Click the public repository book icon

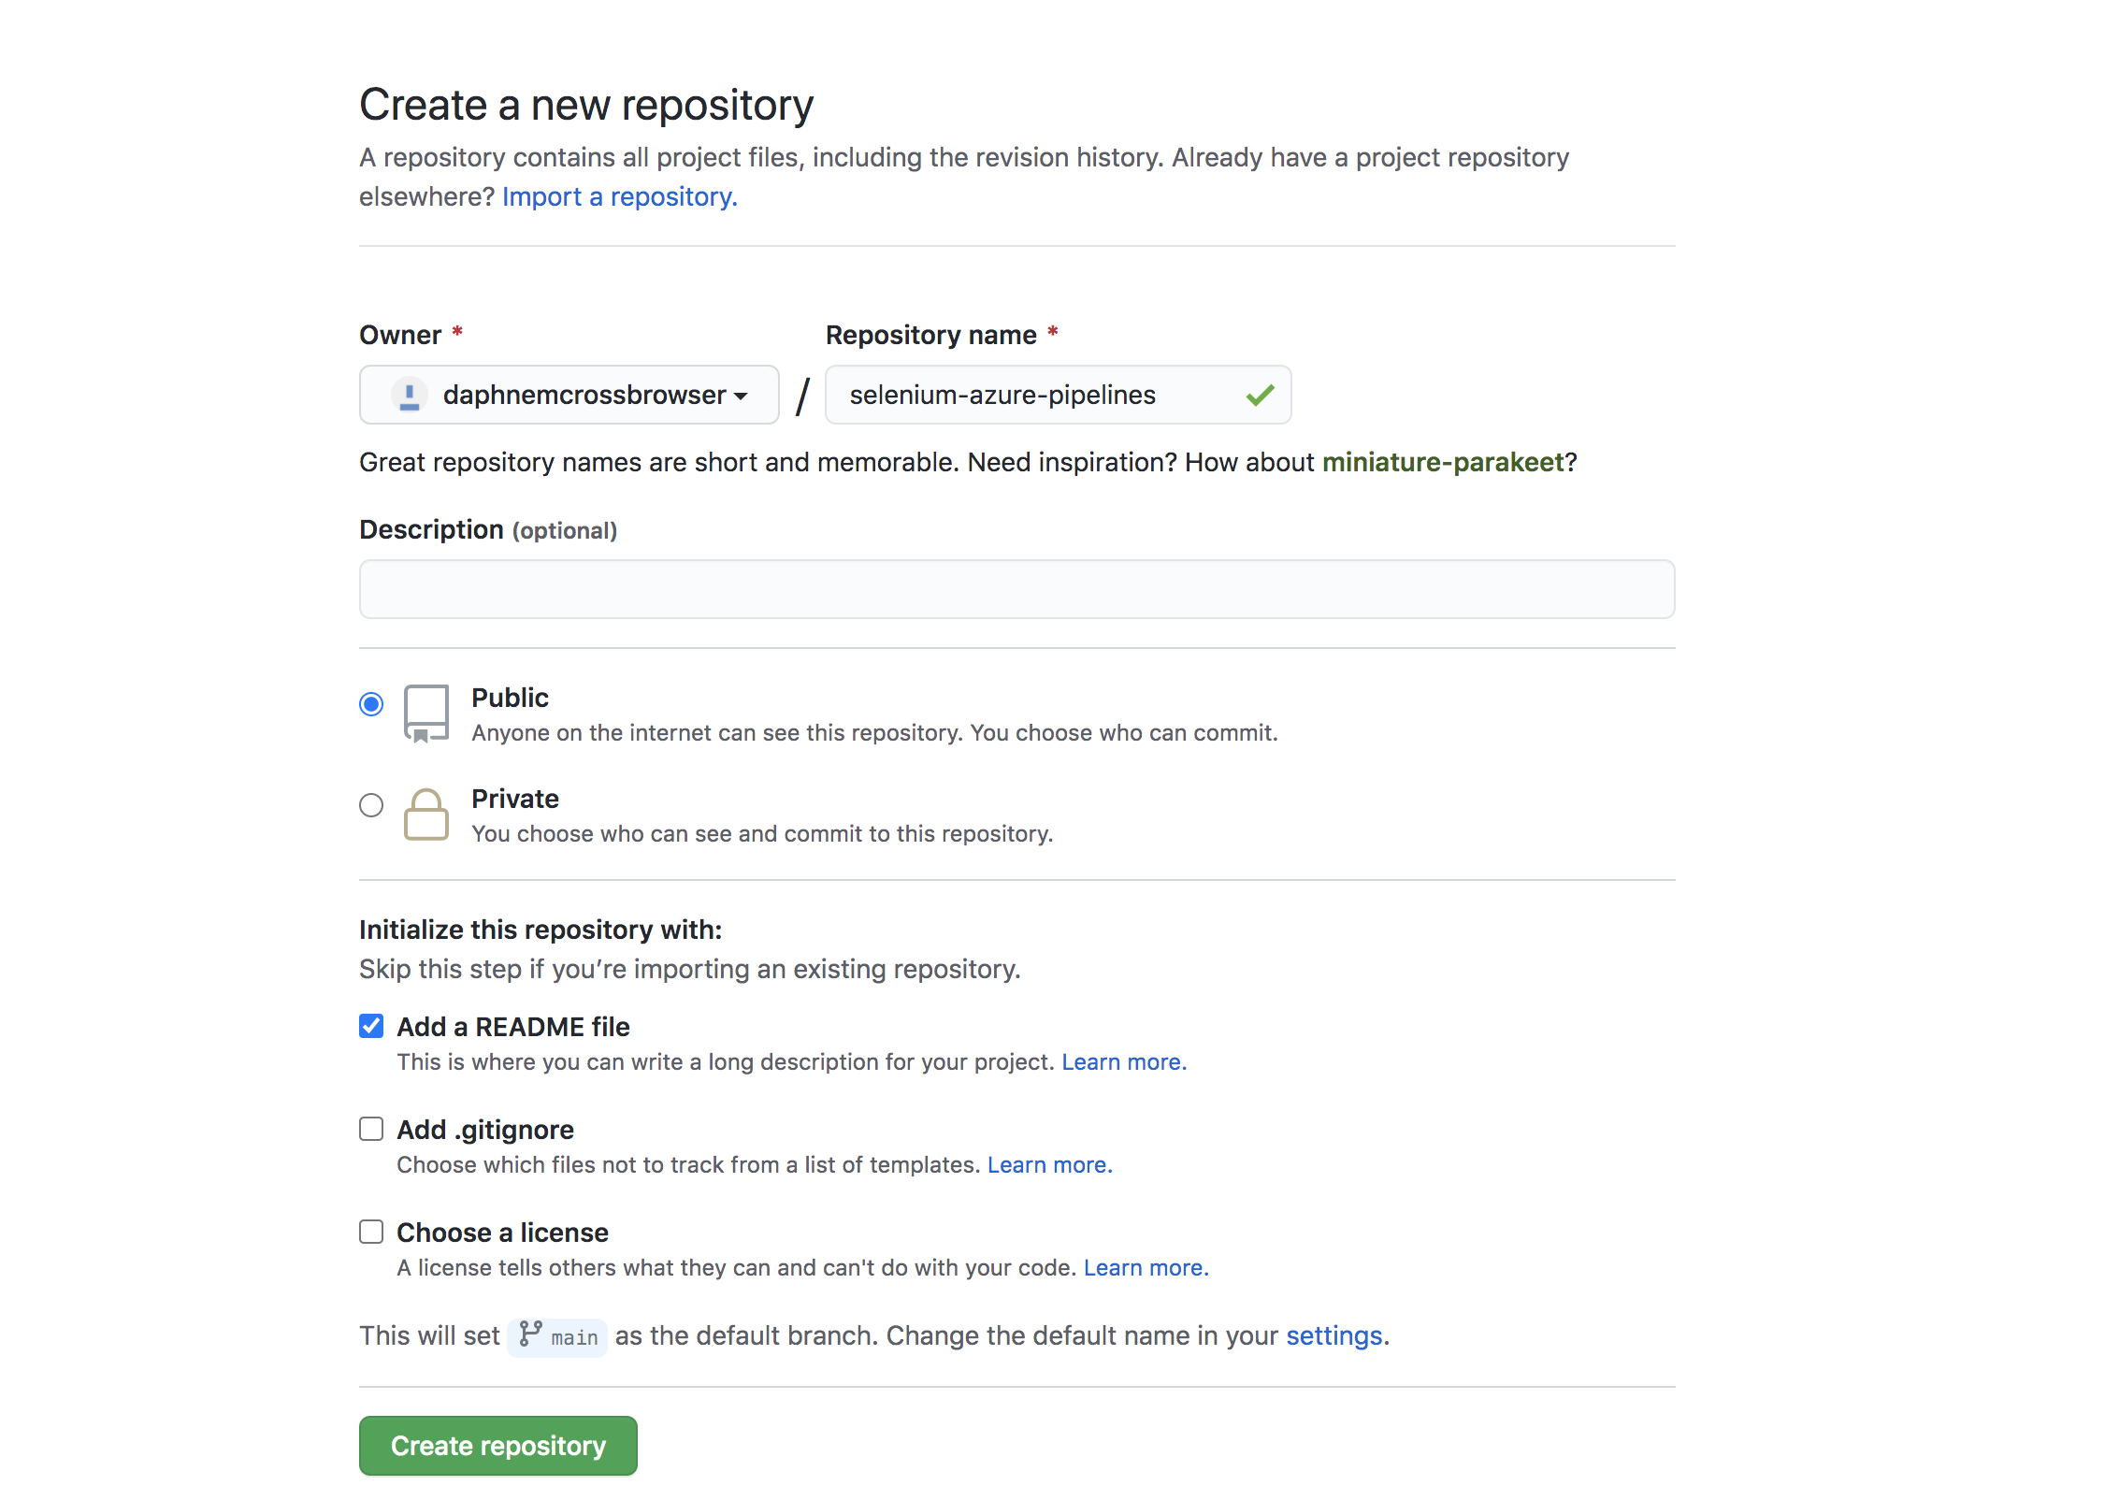pos(425,714)
